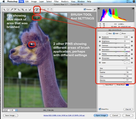Select the Erase brush radio button
Viewport: 136px width, 119px height.
click(x=121, y=33)
